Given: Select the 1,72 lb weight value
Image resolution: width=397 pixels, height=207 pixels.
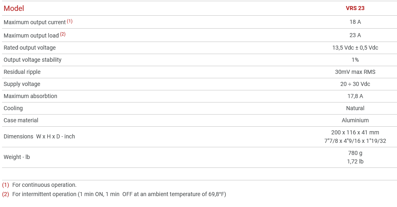Looking at the screenshot, I should (355, 161).
